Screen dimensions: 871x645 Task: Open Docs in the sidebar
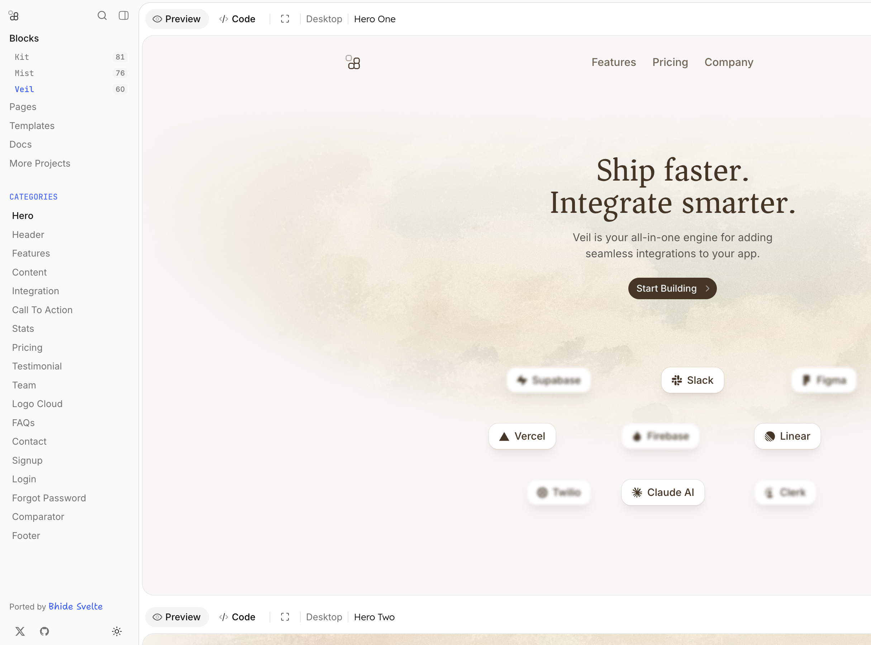20,144
